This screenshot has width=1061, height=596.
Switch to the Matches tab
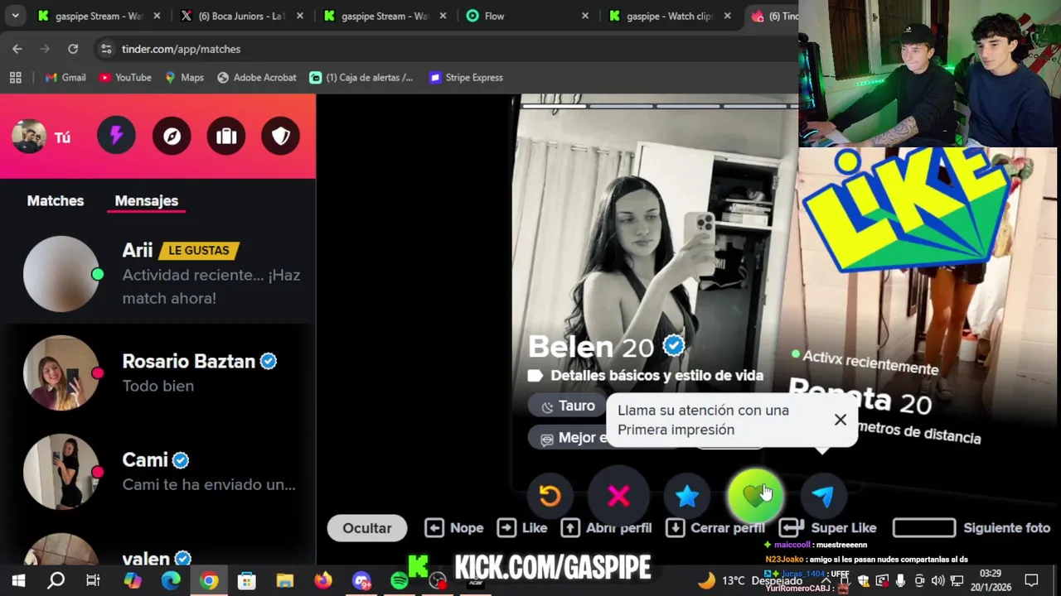point(56,200)
